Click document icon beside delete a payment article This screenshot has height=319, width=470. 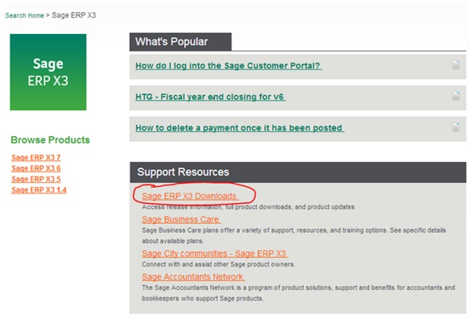[455, 127]
